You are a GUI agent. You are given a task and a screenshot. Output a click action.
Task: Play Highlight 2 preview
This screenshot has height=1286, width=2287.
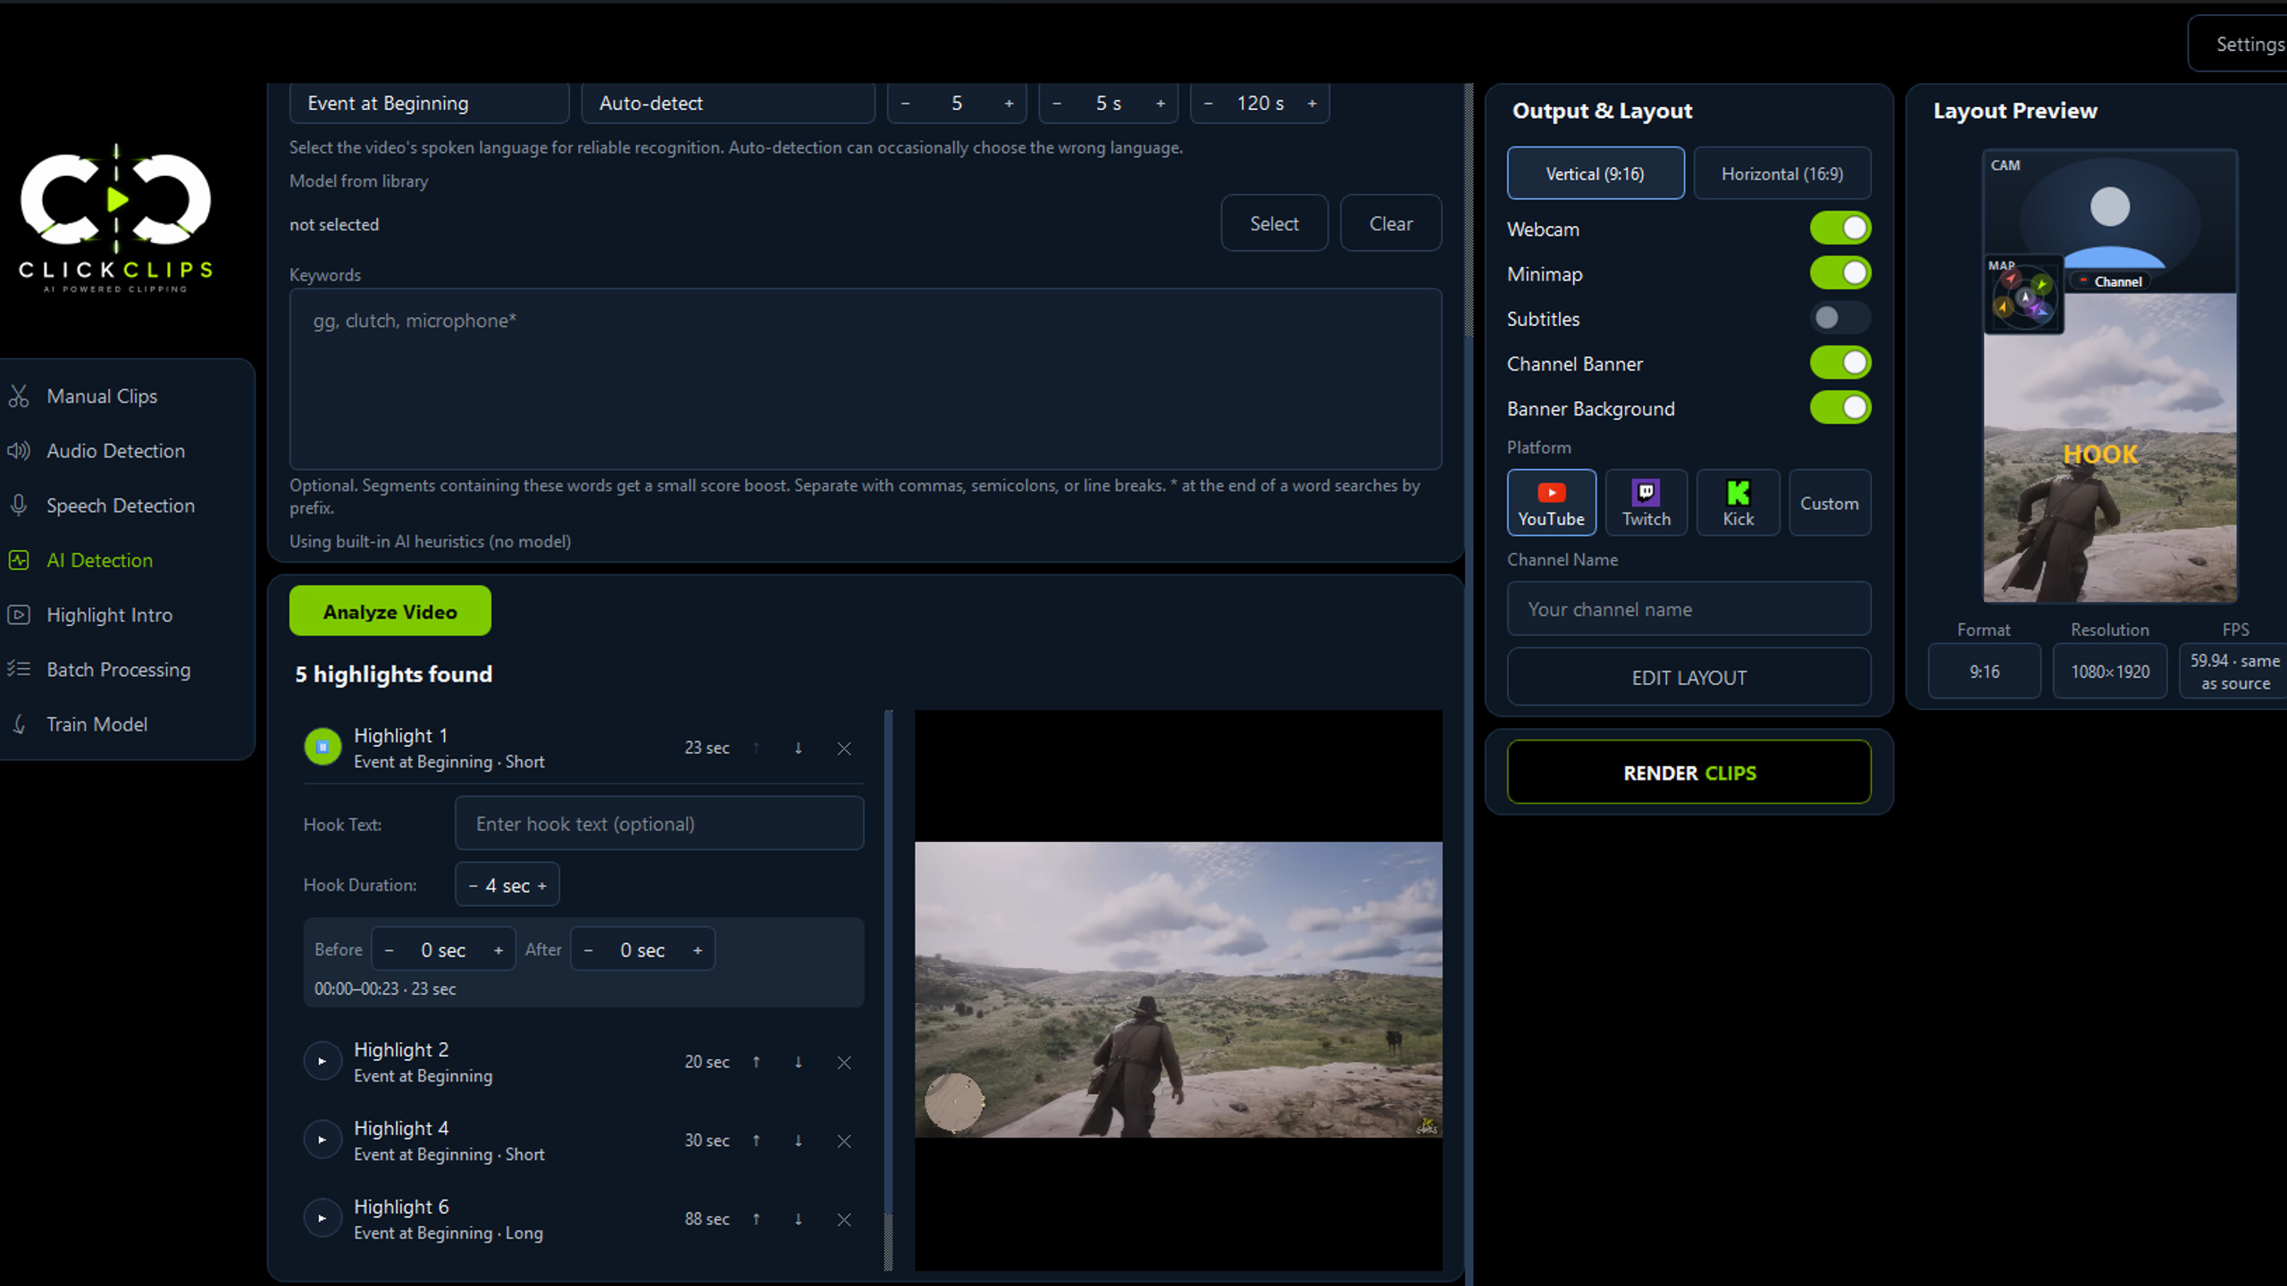pos(323,1061)
